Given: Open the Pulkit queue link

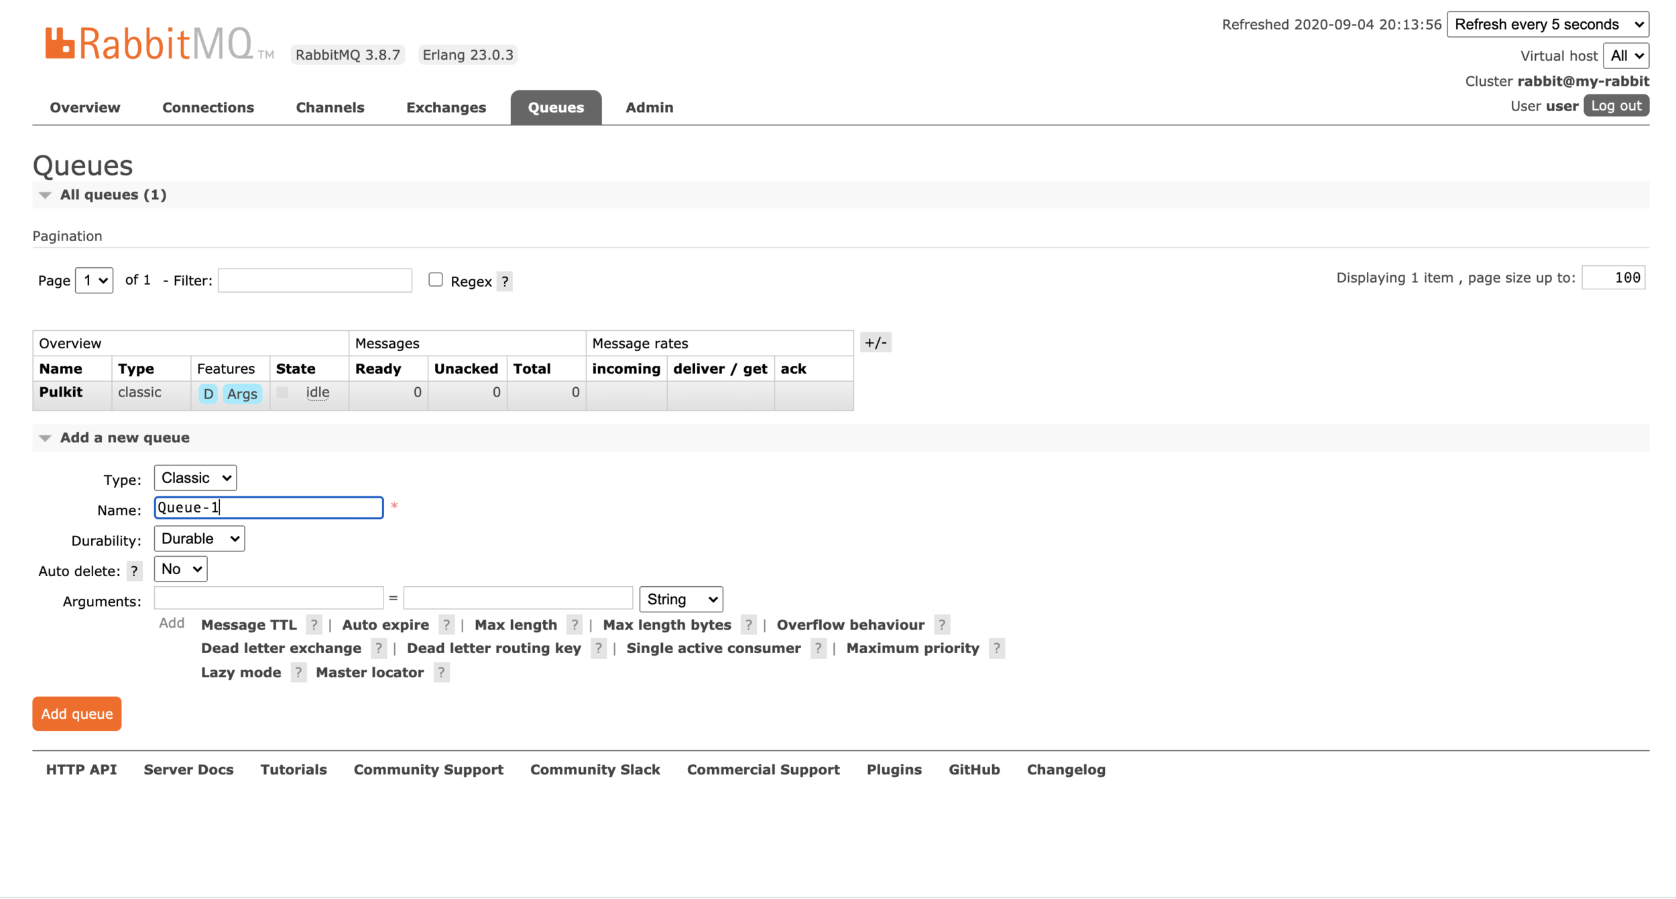Looking at the screenshot, I should tap(61, 393).
